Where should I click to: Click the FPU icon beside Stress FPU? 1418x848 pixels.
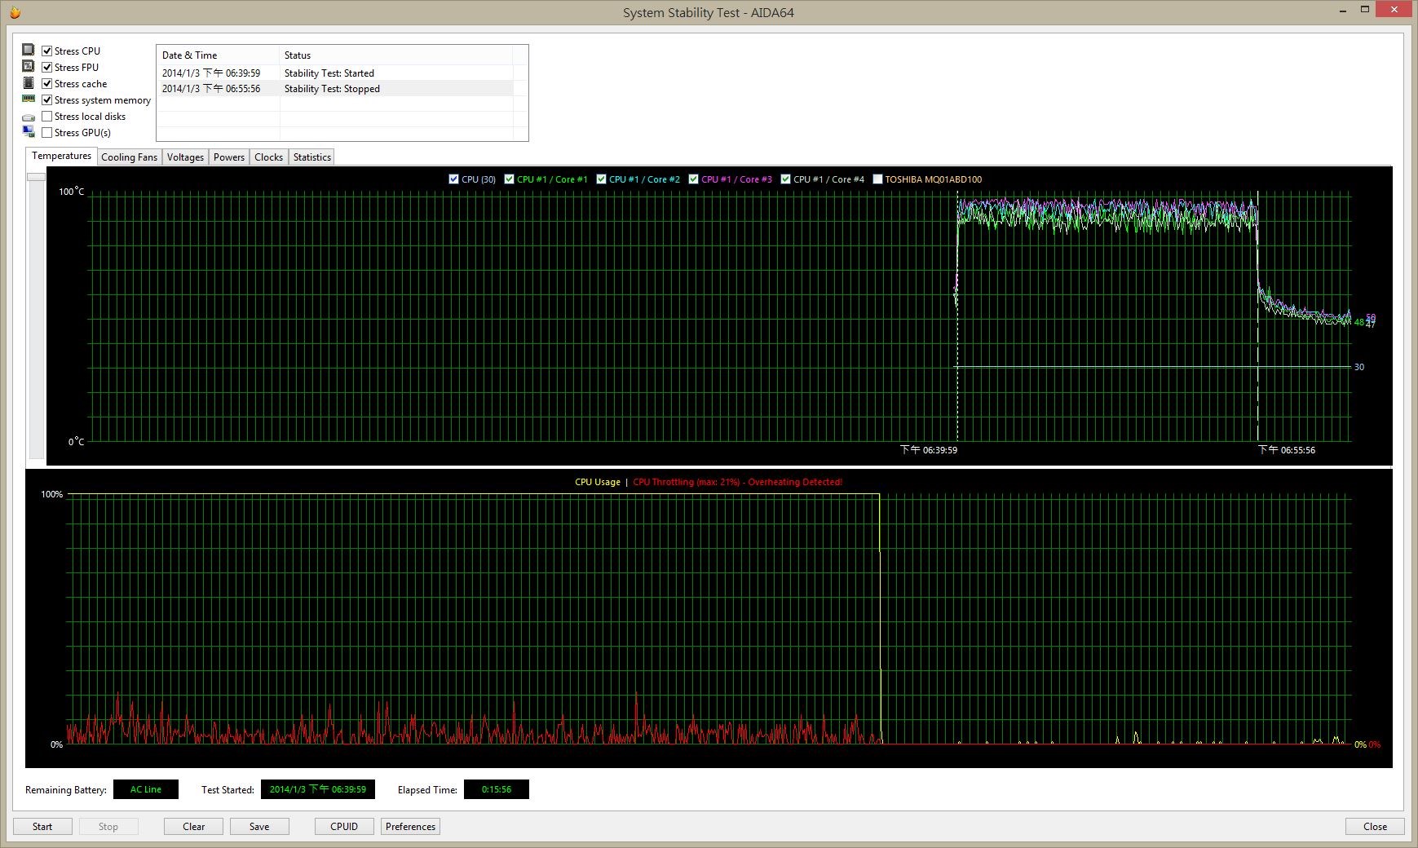pos(29,66)
